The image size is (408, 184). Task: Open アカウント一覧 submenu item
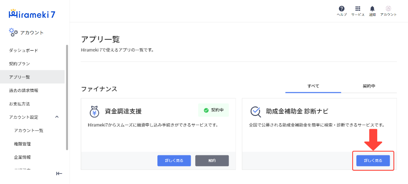click(29, 130)
